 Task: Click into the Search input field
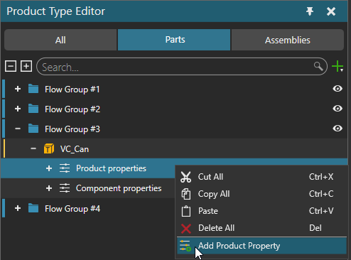click(176, 67)
